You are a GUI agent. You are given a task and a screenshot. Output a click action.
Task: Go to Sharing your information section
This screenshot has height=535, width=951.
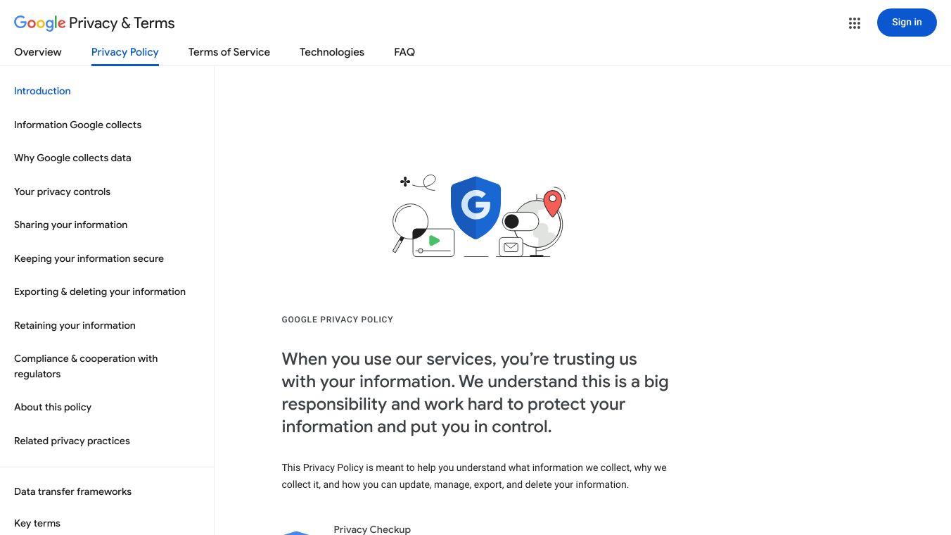pyautogui.click(x=71, y=225)
